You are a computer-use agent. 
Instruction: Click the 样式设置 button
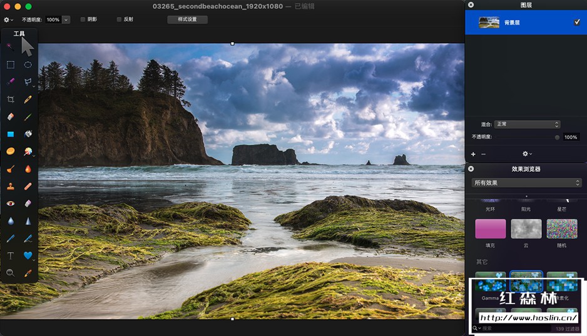(x=187, y=19)
